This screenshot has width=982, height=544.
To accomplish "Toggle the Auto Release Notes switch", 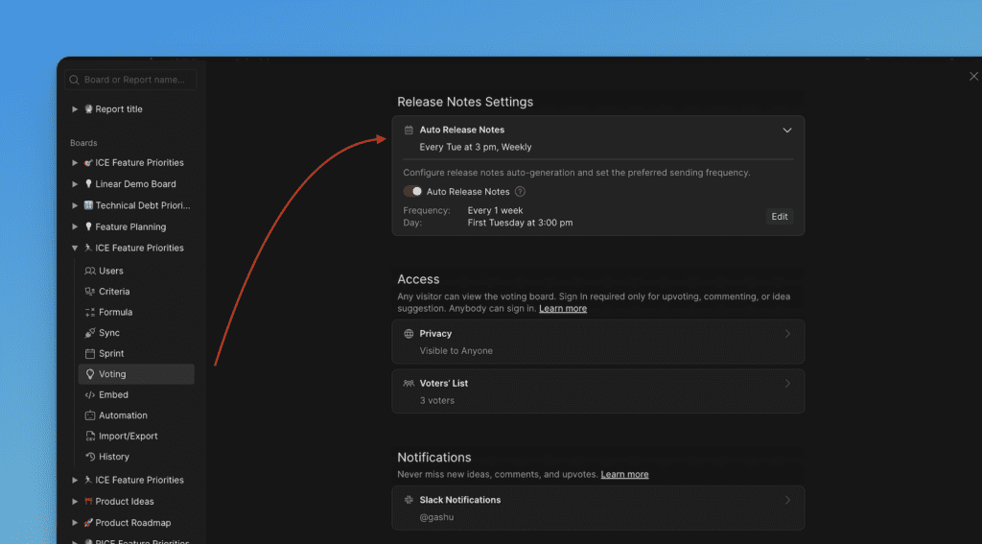I will click(x=412, y=192).
